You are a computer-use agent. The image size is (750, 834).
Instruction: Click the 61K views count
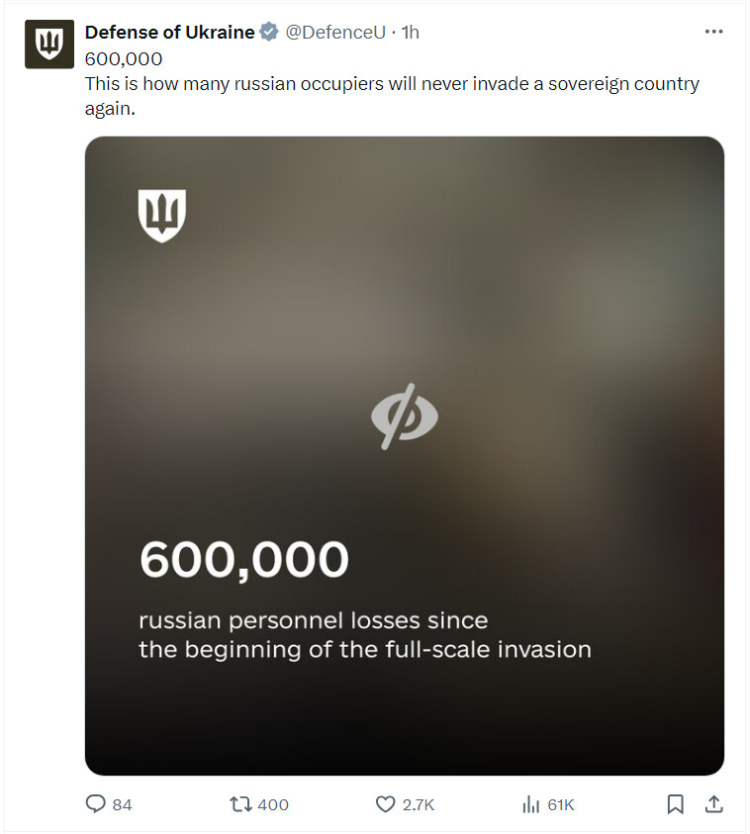click(x=561, y=804)
